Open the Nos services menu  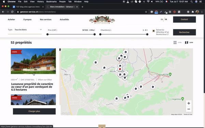point(46,19)
